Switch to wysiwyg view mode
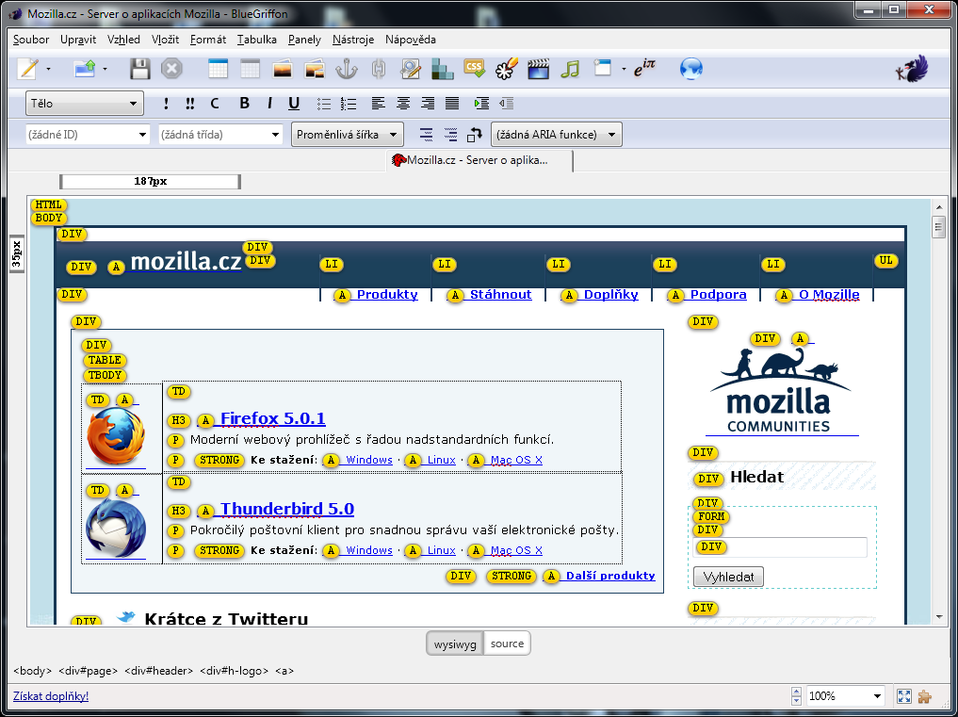Viewport: 958px width, 717px height. tap(455, 644)
